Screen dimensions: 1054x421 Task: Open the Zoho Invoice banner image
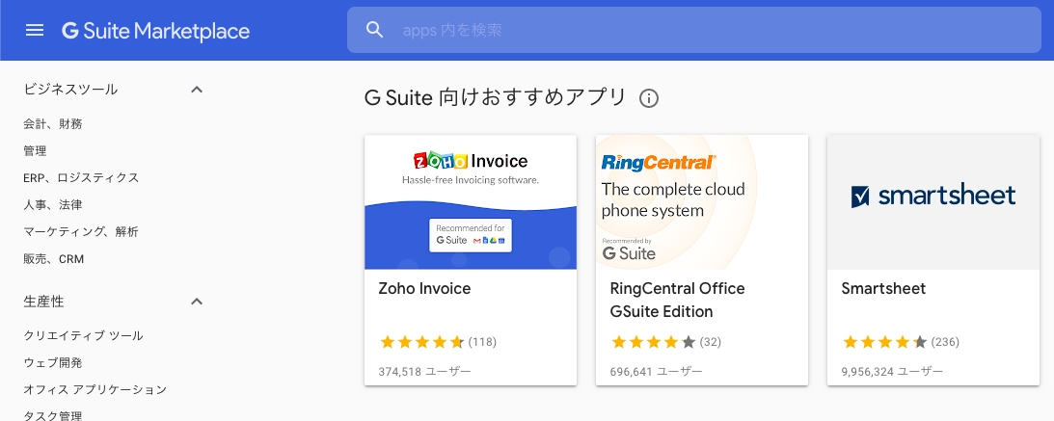point(471,202)
